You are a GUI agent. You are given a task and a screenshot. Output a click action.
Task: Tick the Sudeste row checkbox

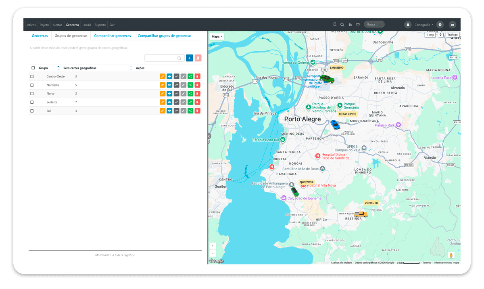(32, 102)
